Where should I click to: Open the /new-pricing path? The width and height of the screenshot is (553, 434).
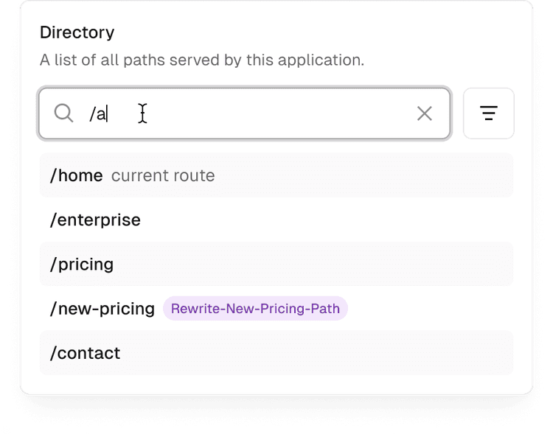pos(102,308)
